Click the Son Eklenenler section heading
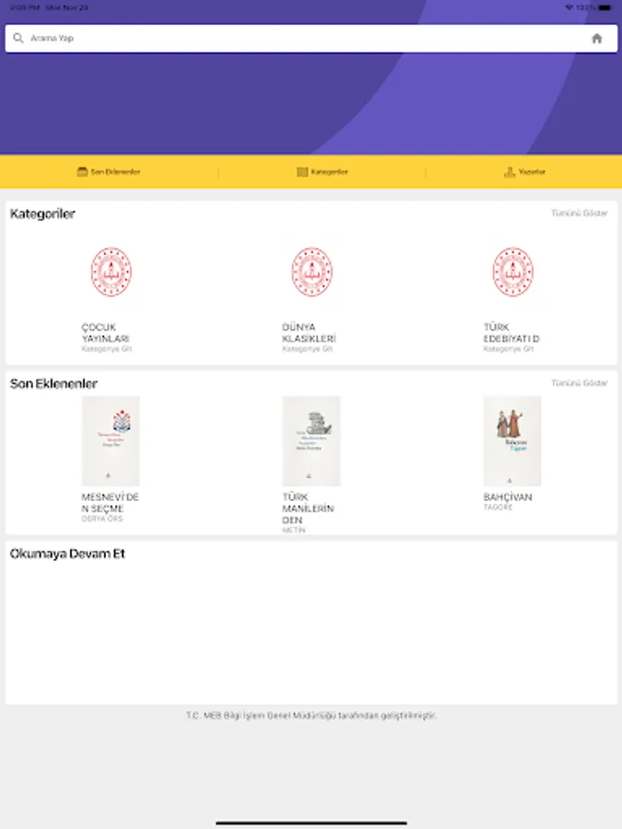This screenshot has height=829, width=622. point(53,383)
